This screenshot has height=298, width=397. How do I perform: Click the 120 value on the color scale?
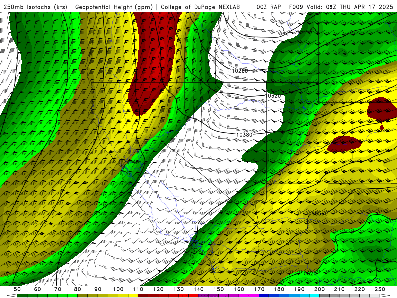click(158, 289)
